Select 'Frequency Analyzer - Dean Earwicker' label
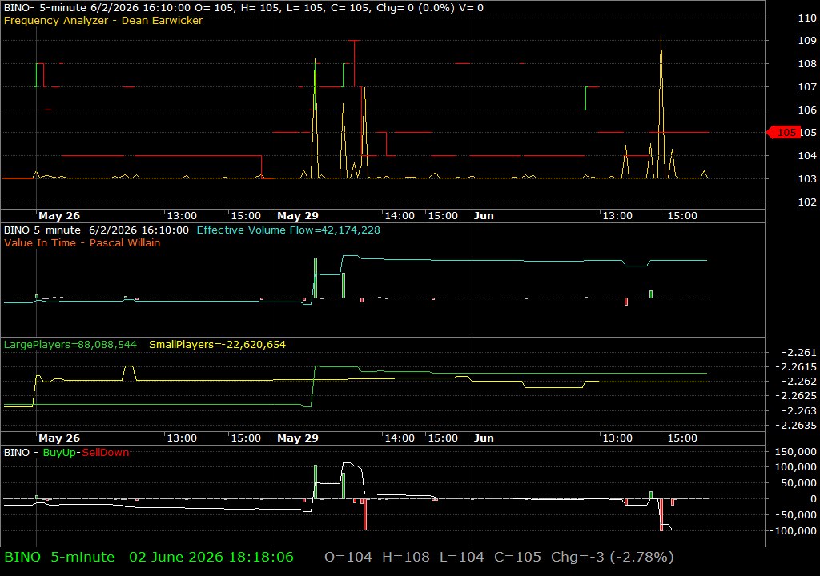 [x=103, y=20]
